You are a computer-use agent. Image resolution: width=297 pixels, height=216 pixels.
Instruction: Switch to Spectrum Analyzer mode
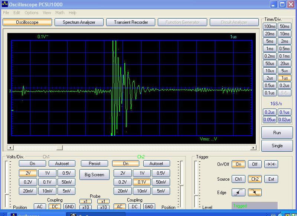pos(79,22)
